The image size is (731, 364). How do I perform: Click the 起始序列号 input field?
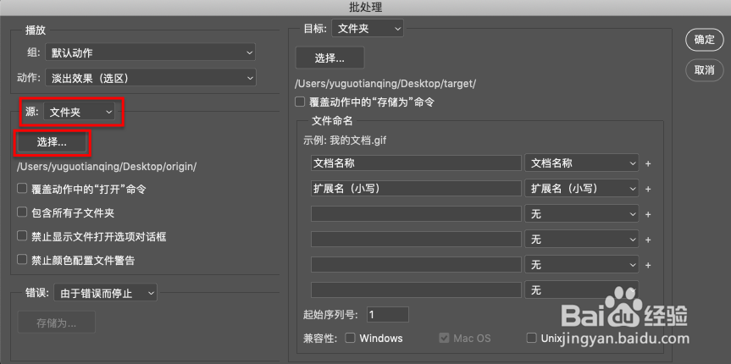[x=388, y=315]
